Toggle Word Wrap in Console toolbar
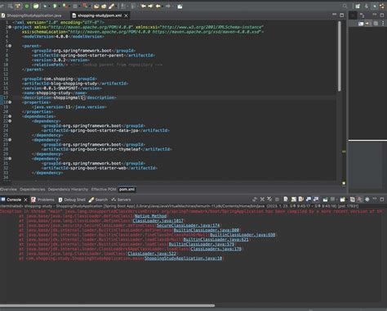Screen dimensions: 387x311 coord(301,200)
